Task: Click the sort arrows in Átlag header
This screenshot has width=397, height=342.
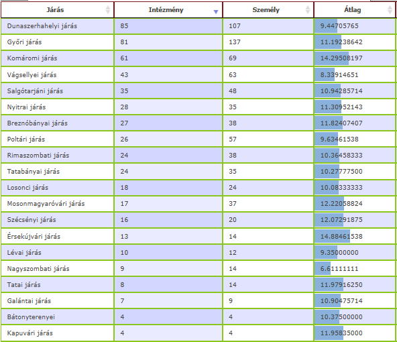Action: [390, 10]
